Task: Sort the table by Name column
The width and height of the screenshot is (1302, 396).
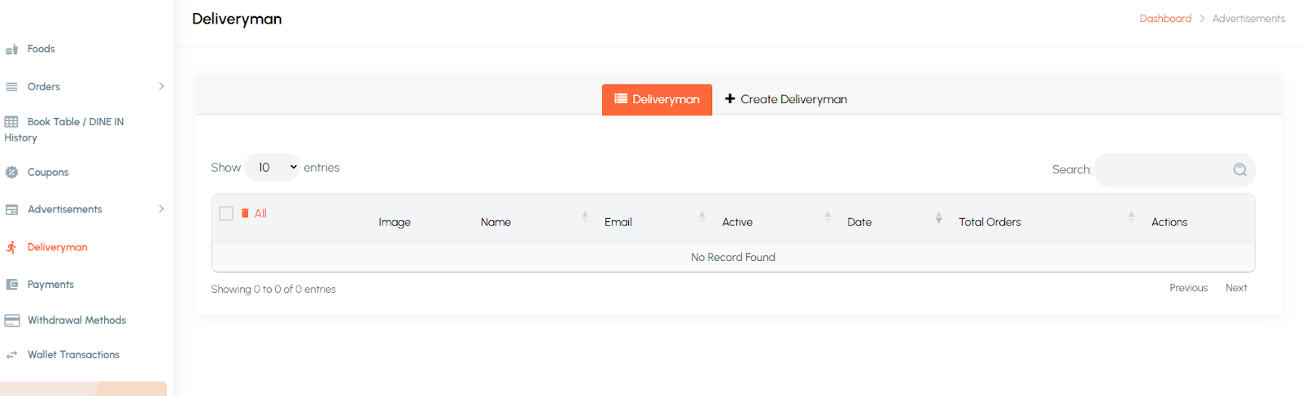Action: (496, 222)
